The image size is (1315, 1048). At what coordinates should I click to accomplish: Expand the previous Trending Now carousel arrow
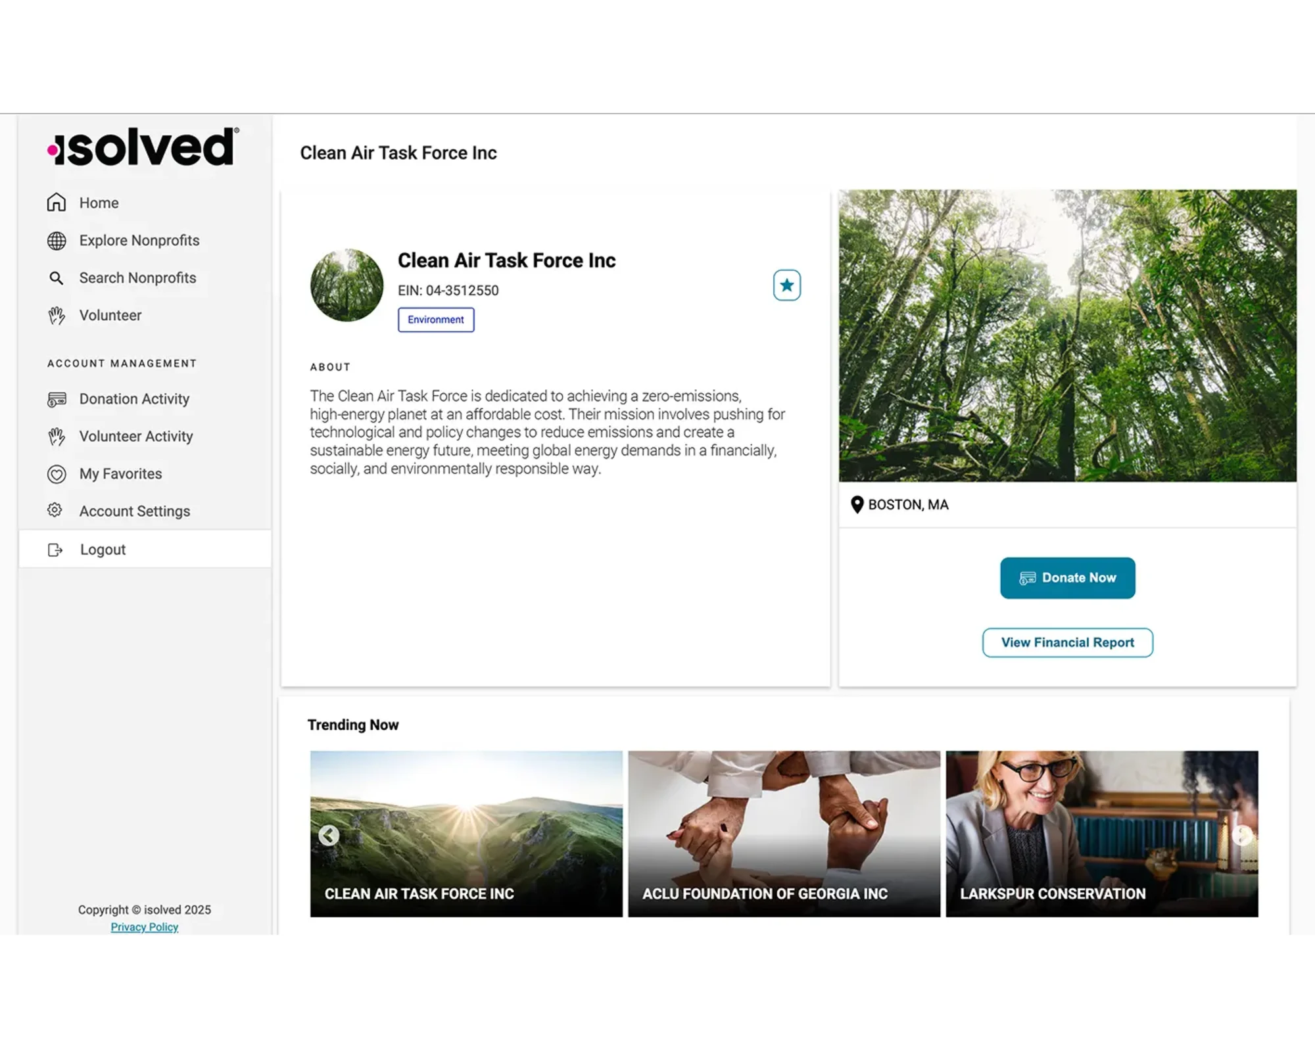pyautogui.click(x=329, y=836)
